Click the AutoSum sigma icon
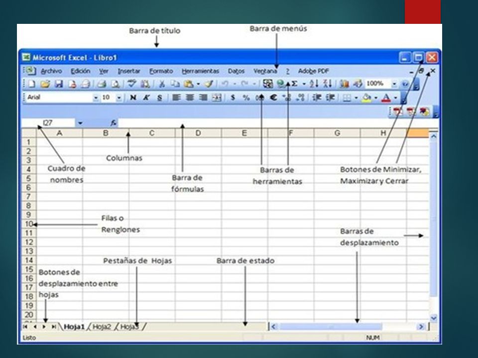Image resolution: width=478 pixels, height=358 pixels. pyautogui.click(x=294, y=84)
